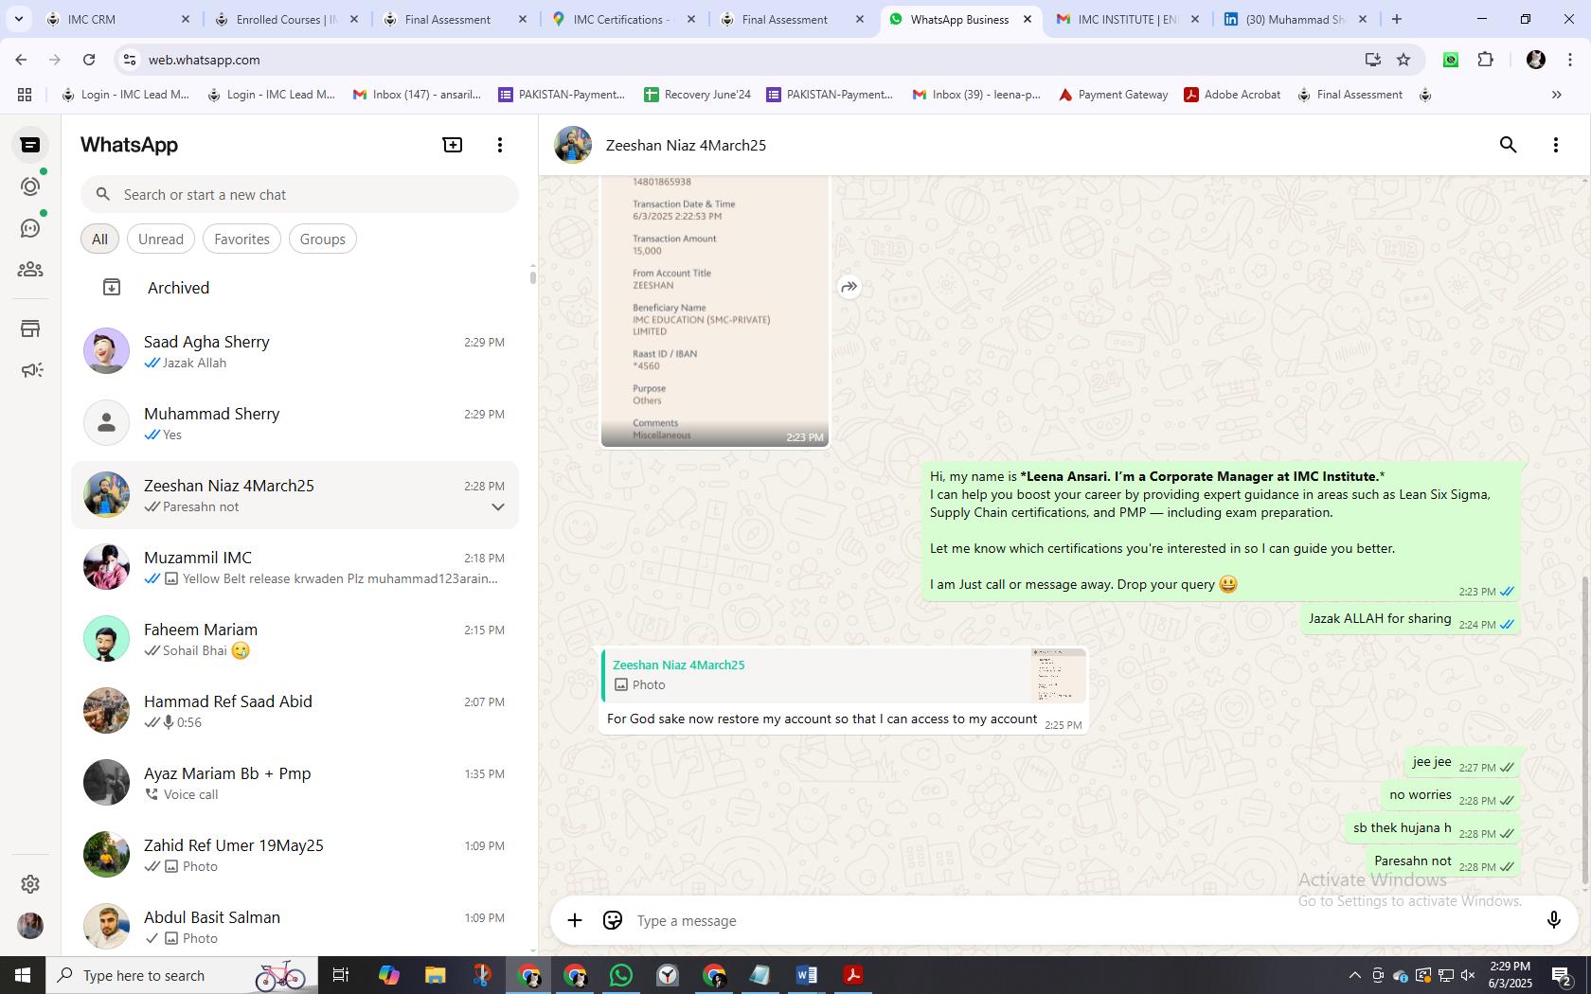Open Zeeshan Niaz contact info from header name
Viewport: 1591px width, 994px height.
tap(686, 145)
